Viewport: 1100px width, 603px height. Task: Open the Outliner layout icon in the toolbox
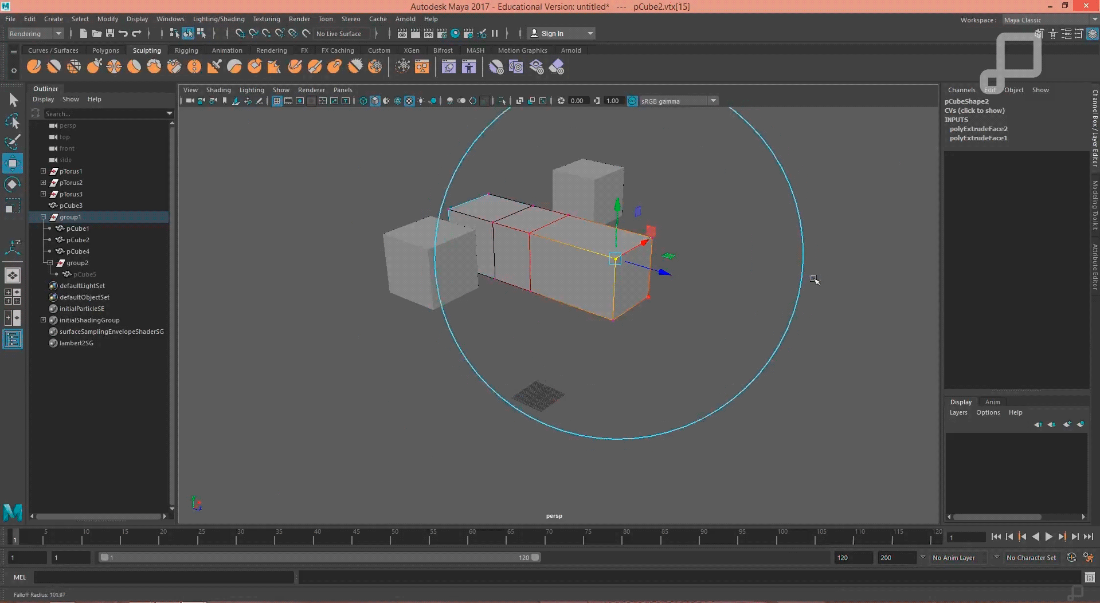(x=12, y=340)
